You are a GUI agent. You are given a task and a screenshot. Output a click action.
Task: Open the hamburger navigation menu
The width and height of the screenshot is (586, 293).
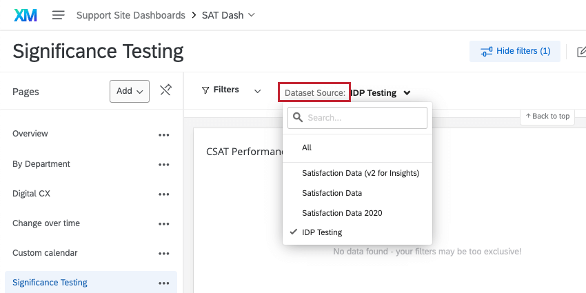tap(59, 15)
